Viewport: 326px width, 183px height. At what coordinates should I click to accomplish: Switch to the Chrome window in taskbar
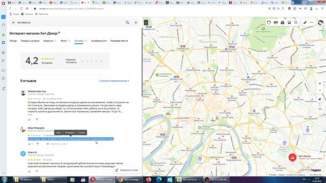tap(129, 179)
